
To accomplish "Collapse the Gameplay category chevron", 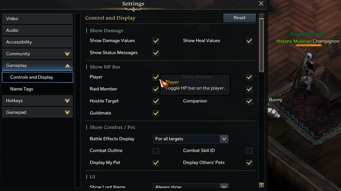I will coord(67,66).
